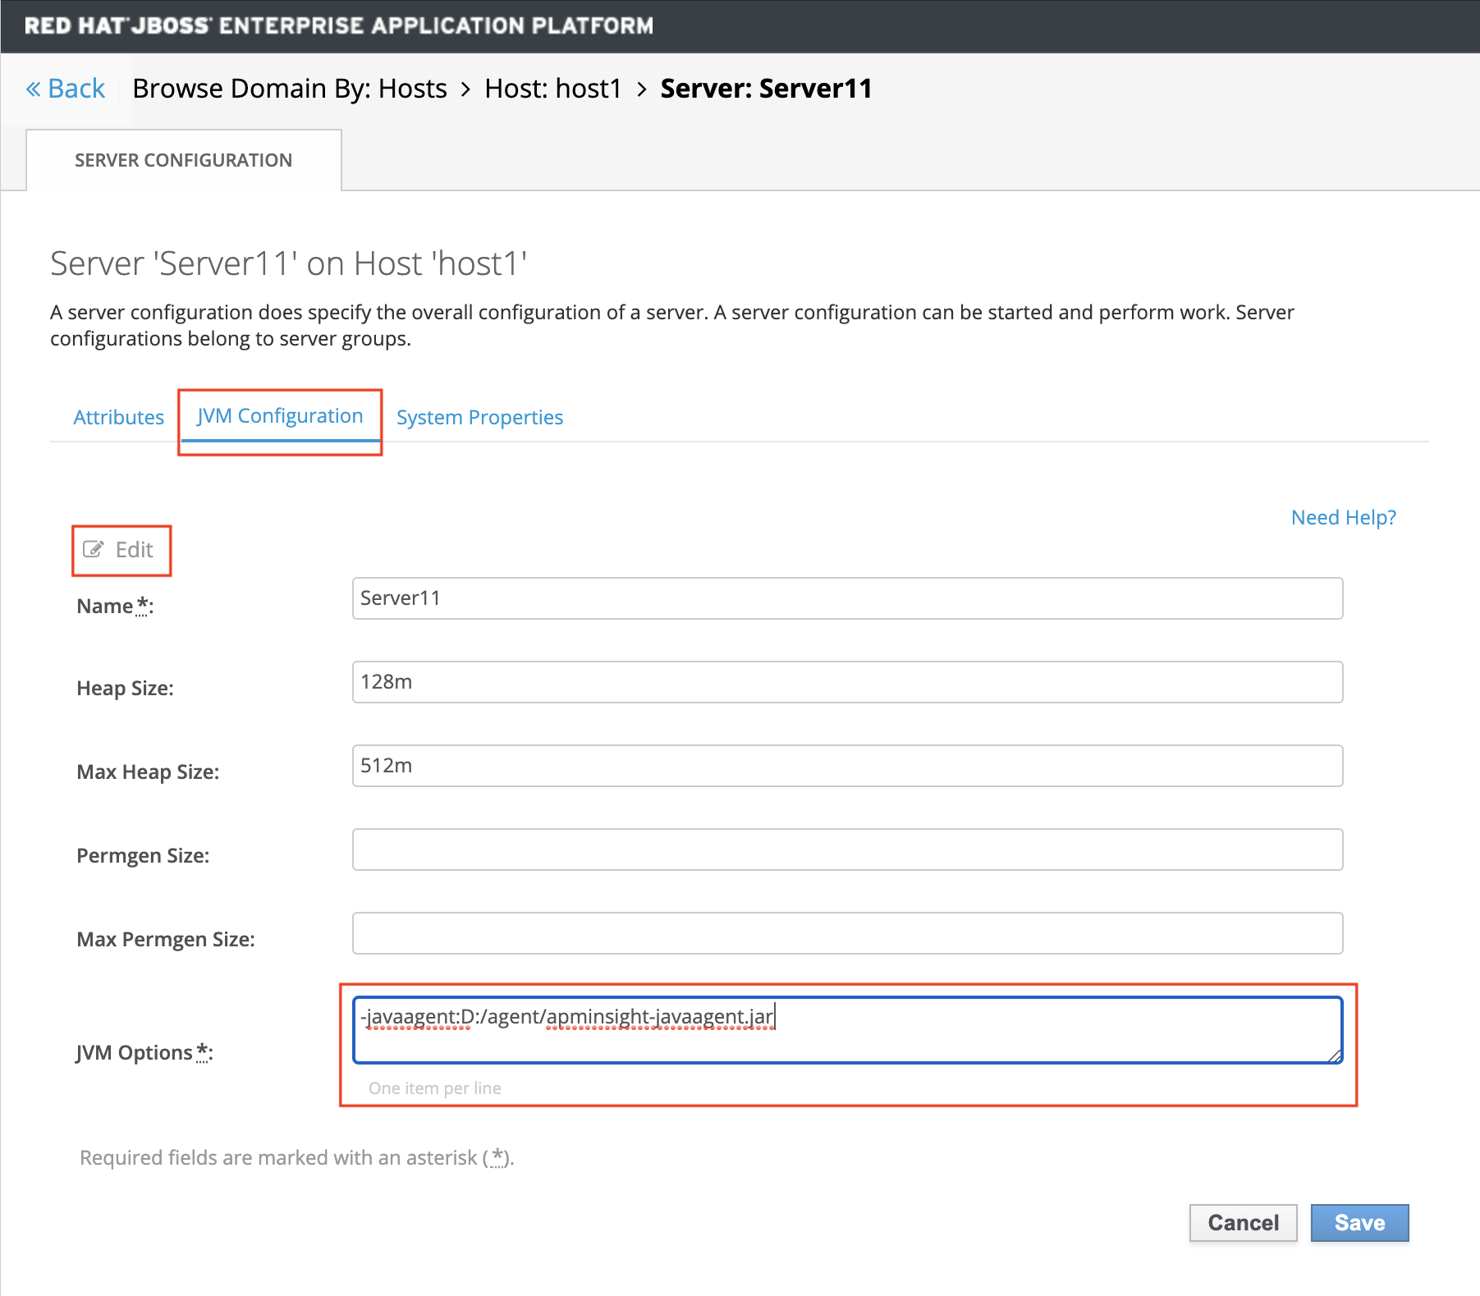
Task: Open the Need Help? link
Action: 1344,517
